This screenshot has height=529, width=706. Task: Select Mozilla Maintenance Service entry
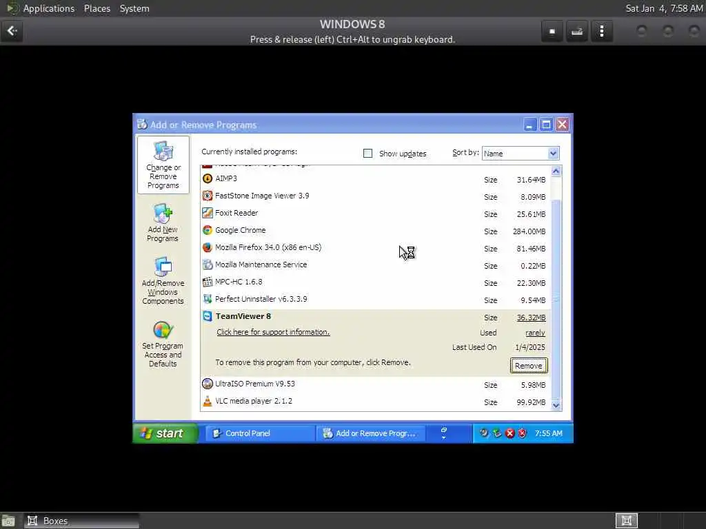click(261, 264)
